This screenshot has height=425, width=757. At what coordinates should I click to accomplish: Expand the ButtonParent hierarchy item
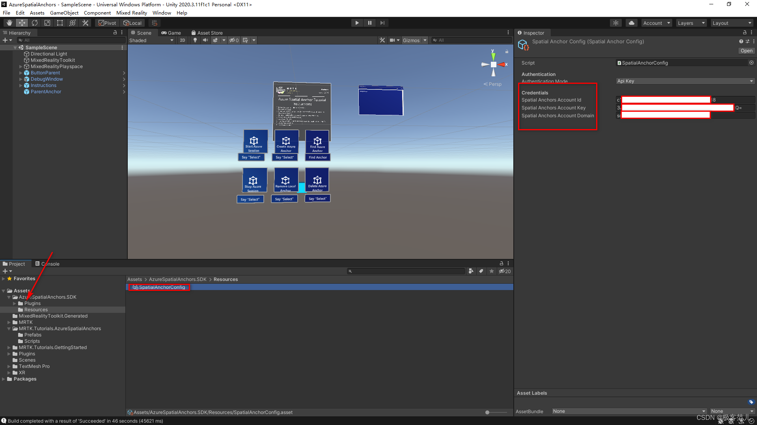21,73
